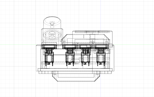154x97 pixels.
Task: Select the long flat base plate
Action: click(75, 70)
